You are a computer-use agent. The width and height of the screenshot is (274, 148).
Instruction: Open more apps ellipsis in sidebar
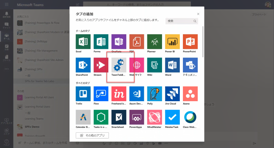(x=7, y=69)
